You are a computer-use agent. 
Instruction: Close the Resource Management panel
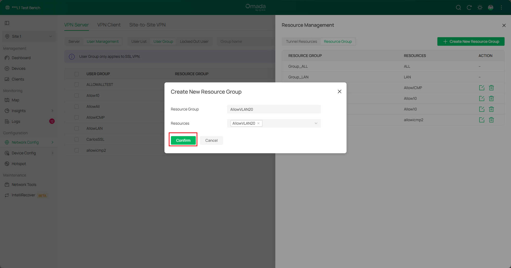pos(504,25)
